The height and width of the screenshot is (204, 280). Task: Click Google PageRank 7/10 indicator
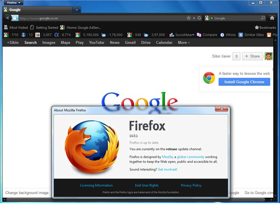coord(11,35)
